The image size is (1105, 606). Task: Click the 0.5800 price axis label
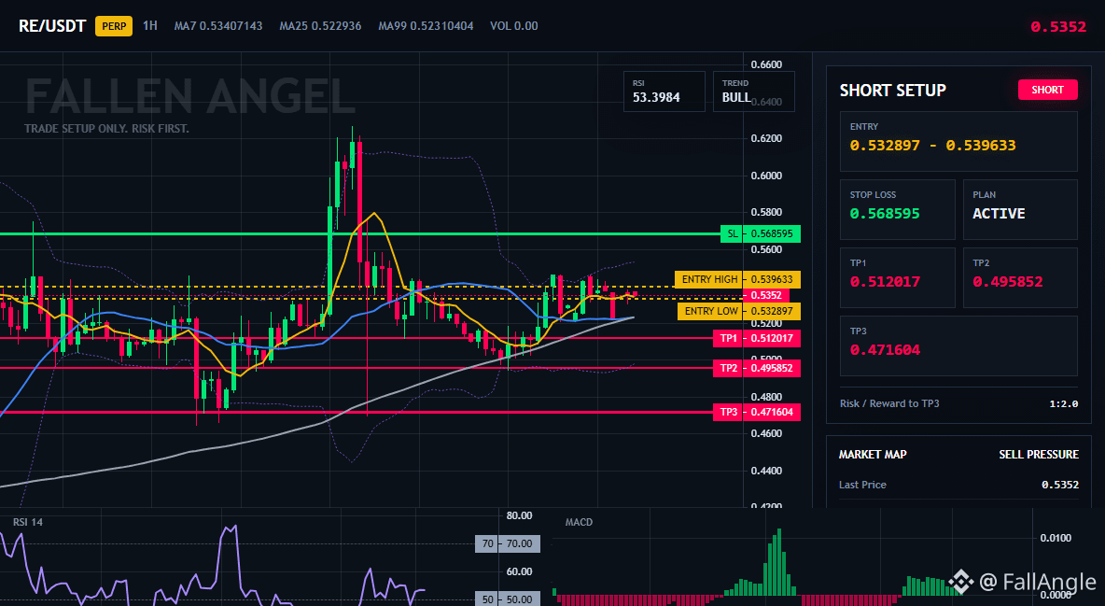click(x=766, y=212)
